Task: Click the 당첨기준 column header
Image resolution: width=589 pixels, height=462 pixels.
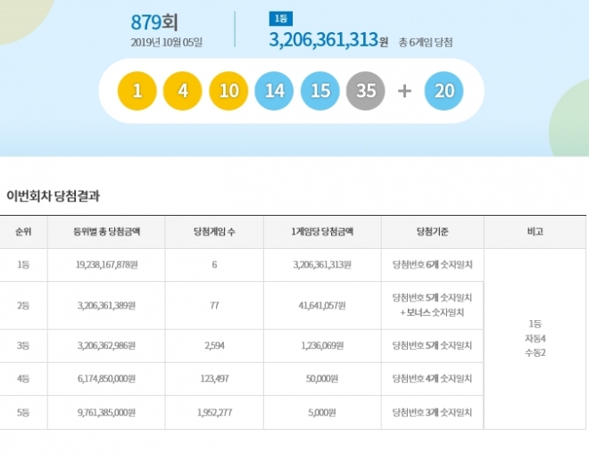Action: tap(432, 232)
